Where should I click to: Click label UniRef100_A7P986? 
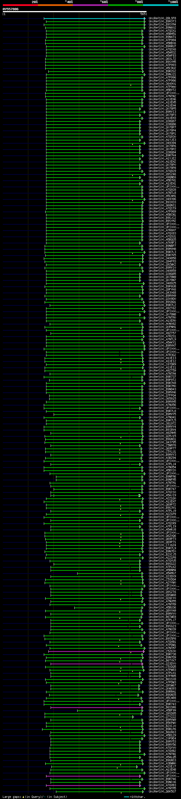(x=162, y=81)
